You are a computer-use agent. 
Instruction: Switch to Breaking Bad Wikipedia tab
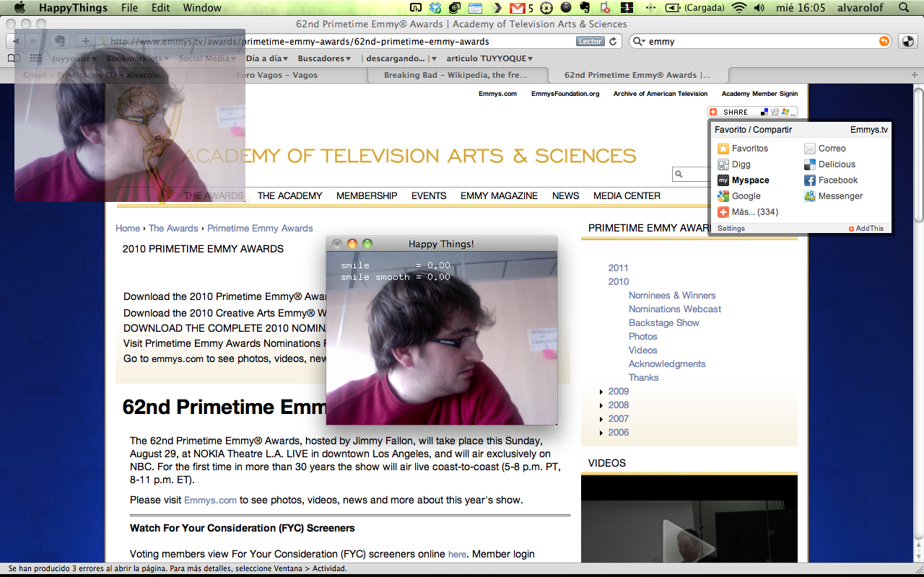tap(455, 75)
